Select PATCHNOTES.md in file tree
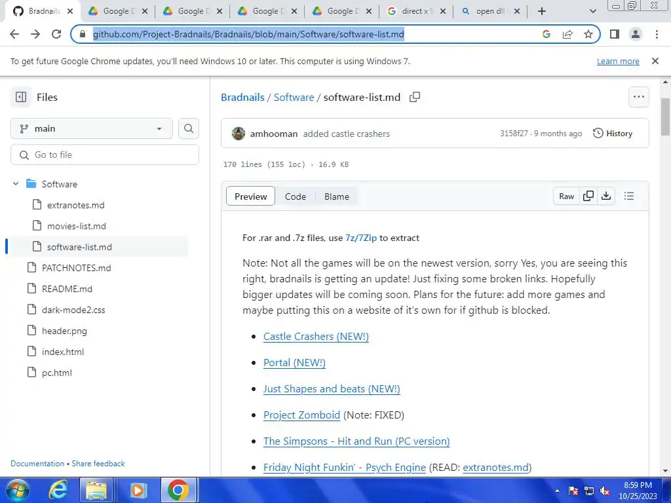The width and height of the screenshot is (671, 503). click(76, 268)
